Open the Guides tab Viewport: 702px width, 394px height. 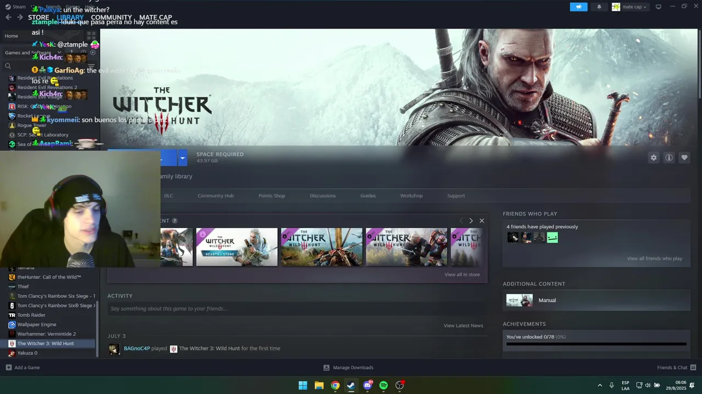point(368,195)
